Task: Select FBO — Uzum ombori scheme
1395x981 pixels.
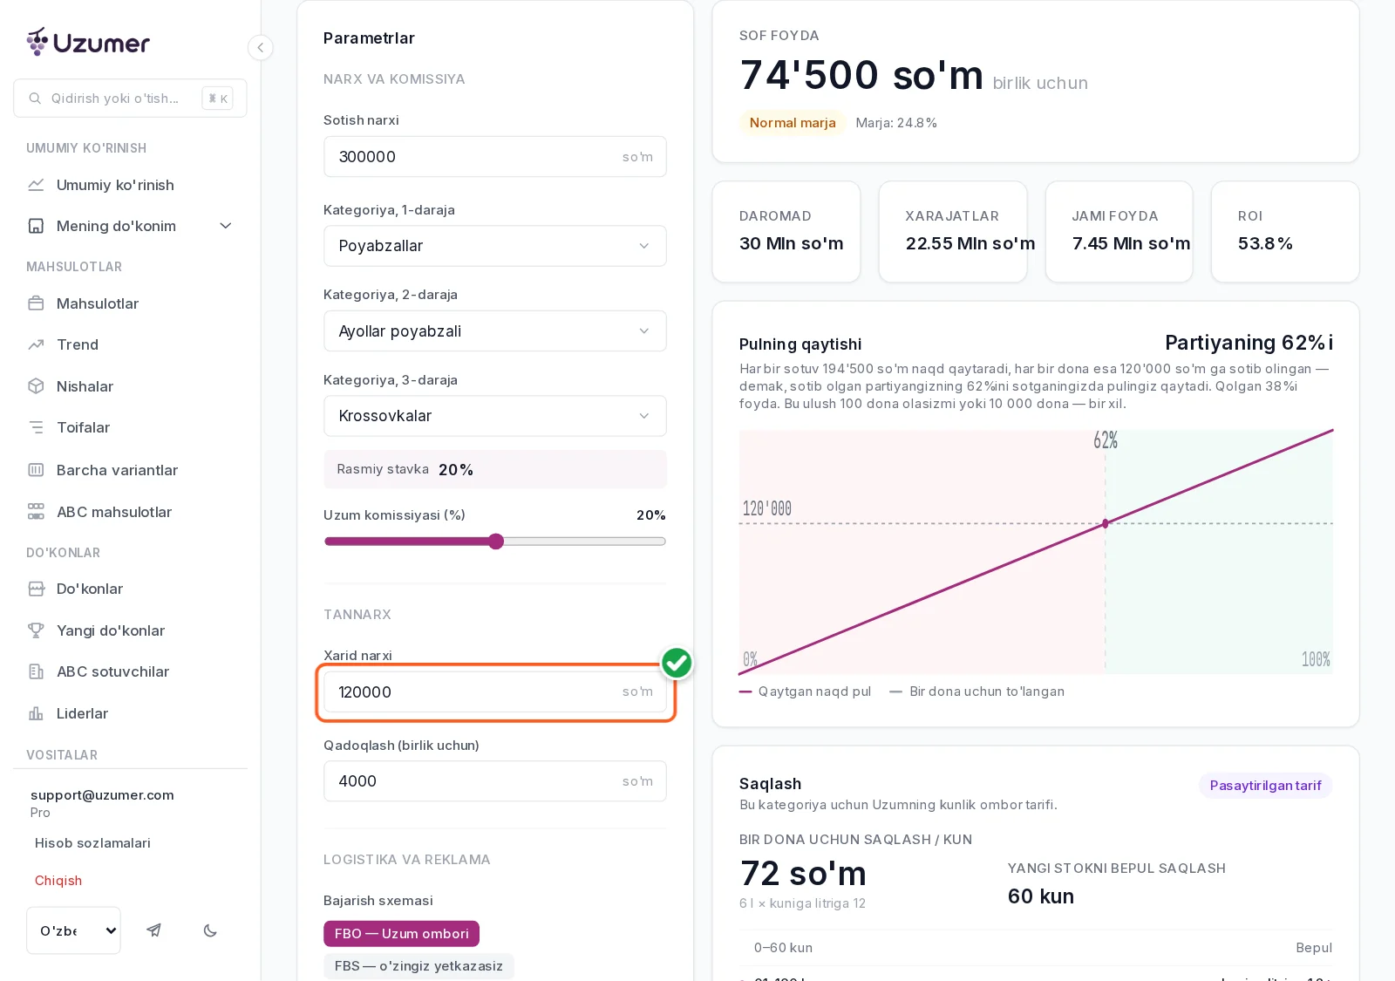Action: (x=401, y=933)
